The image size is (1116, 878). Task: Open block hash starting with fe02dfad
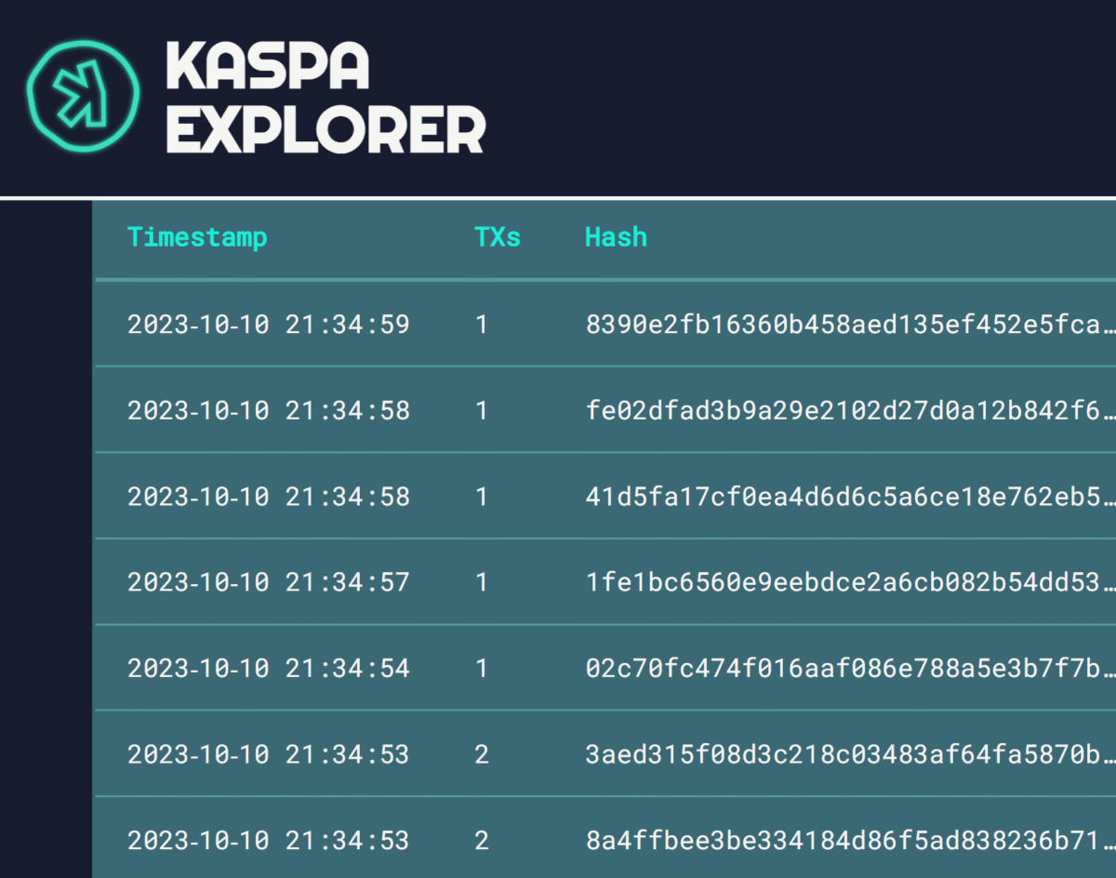pos(837,410)
